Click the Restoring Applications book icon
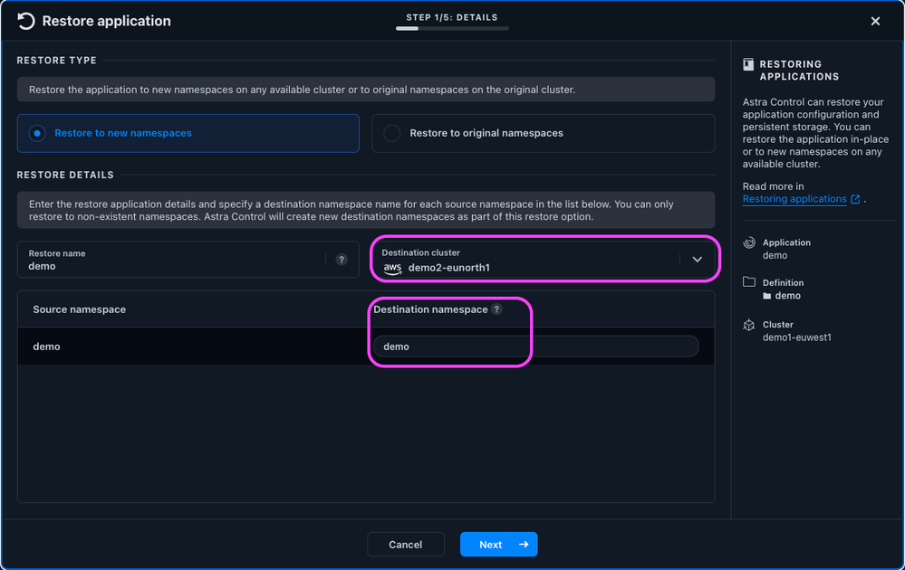 748,64
